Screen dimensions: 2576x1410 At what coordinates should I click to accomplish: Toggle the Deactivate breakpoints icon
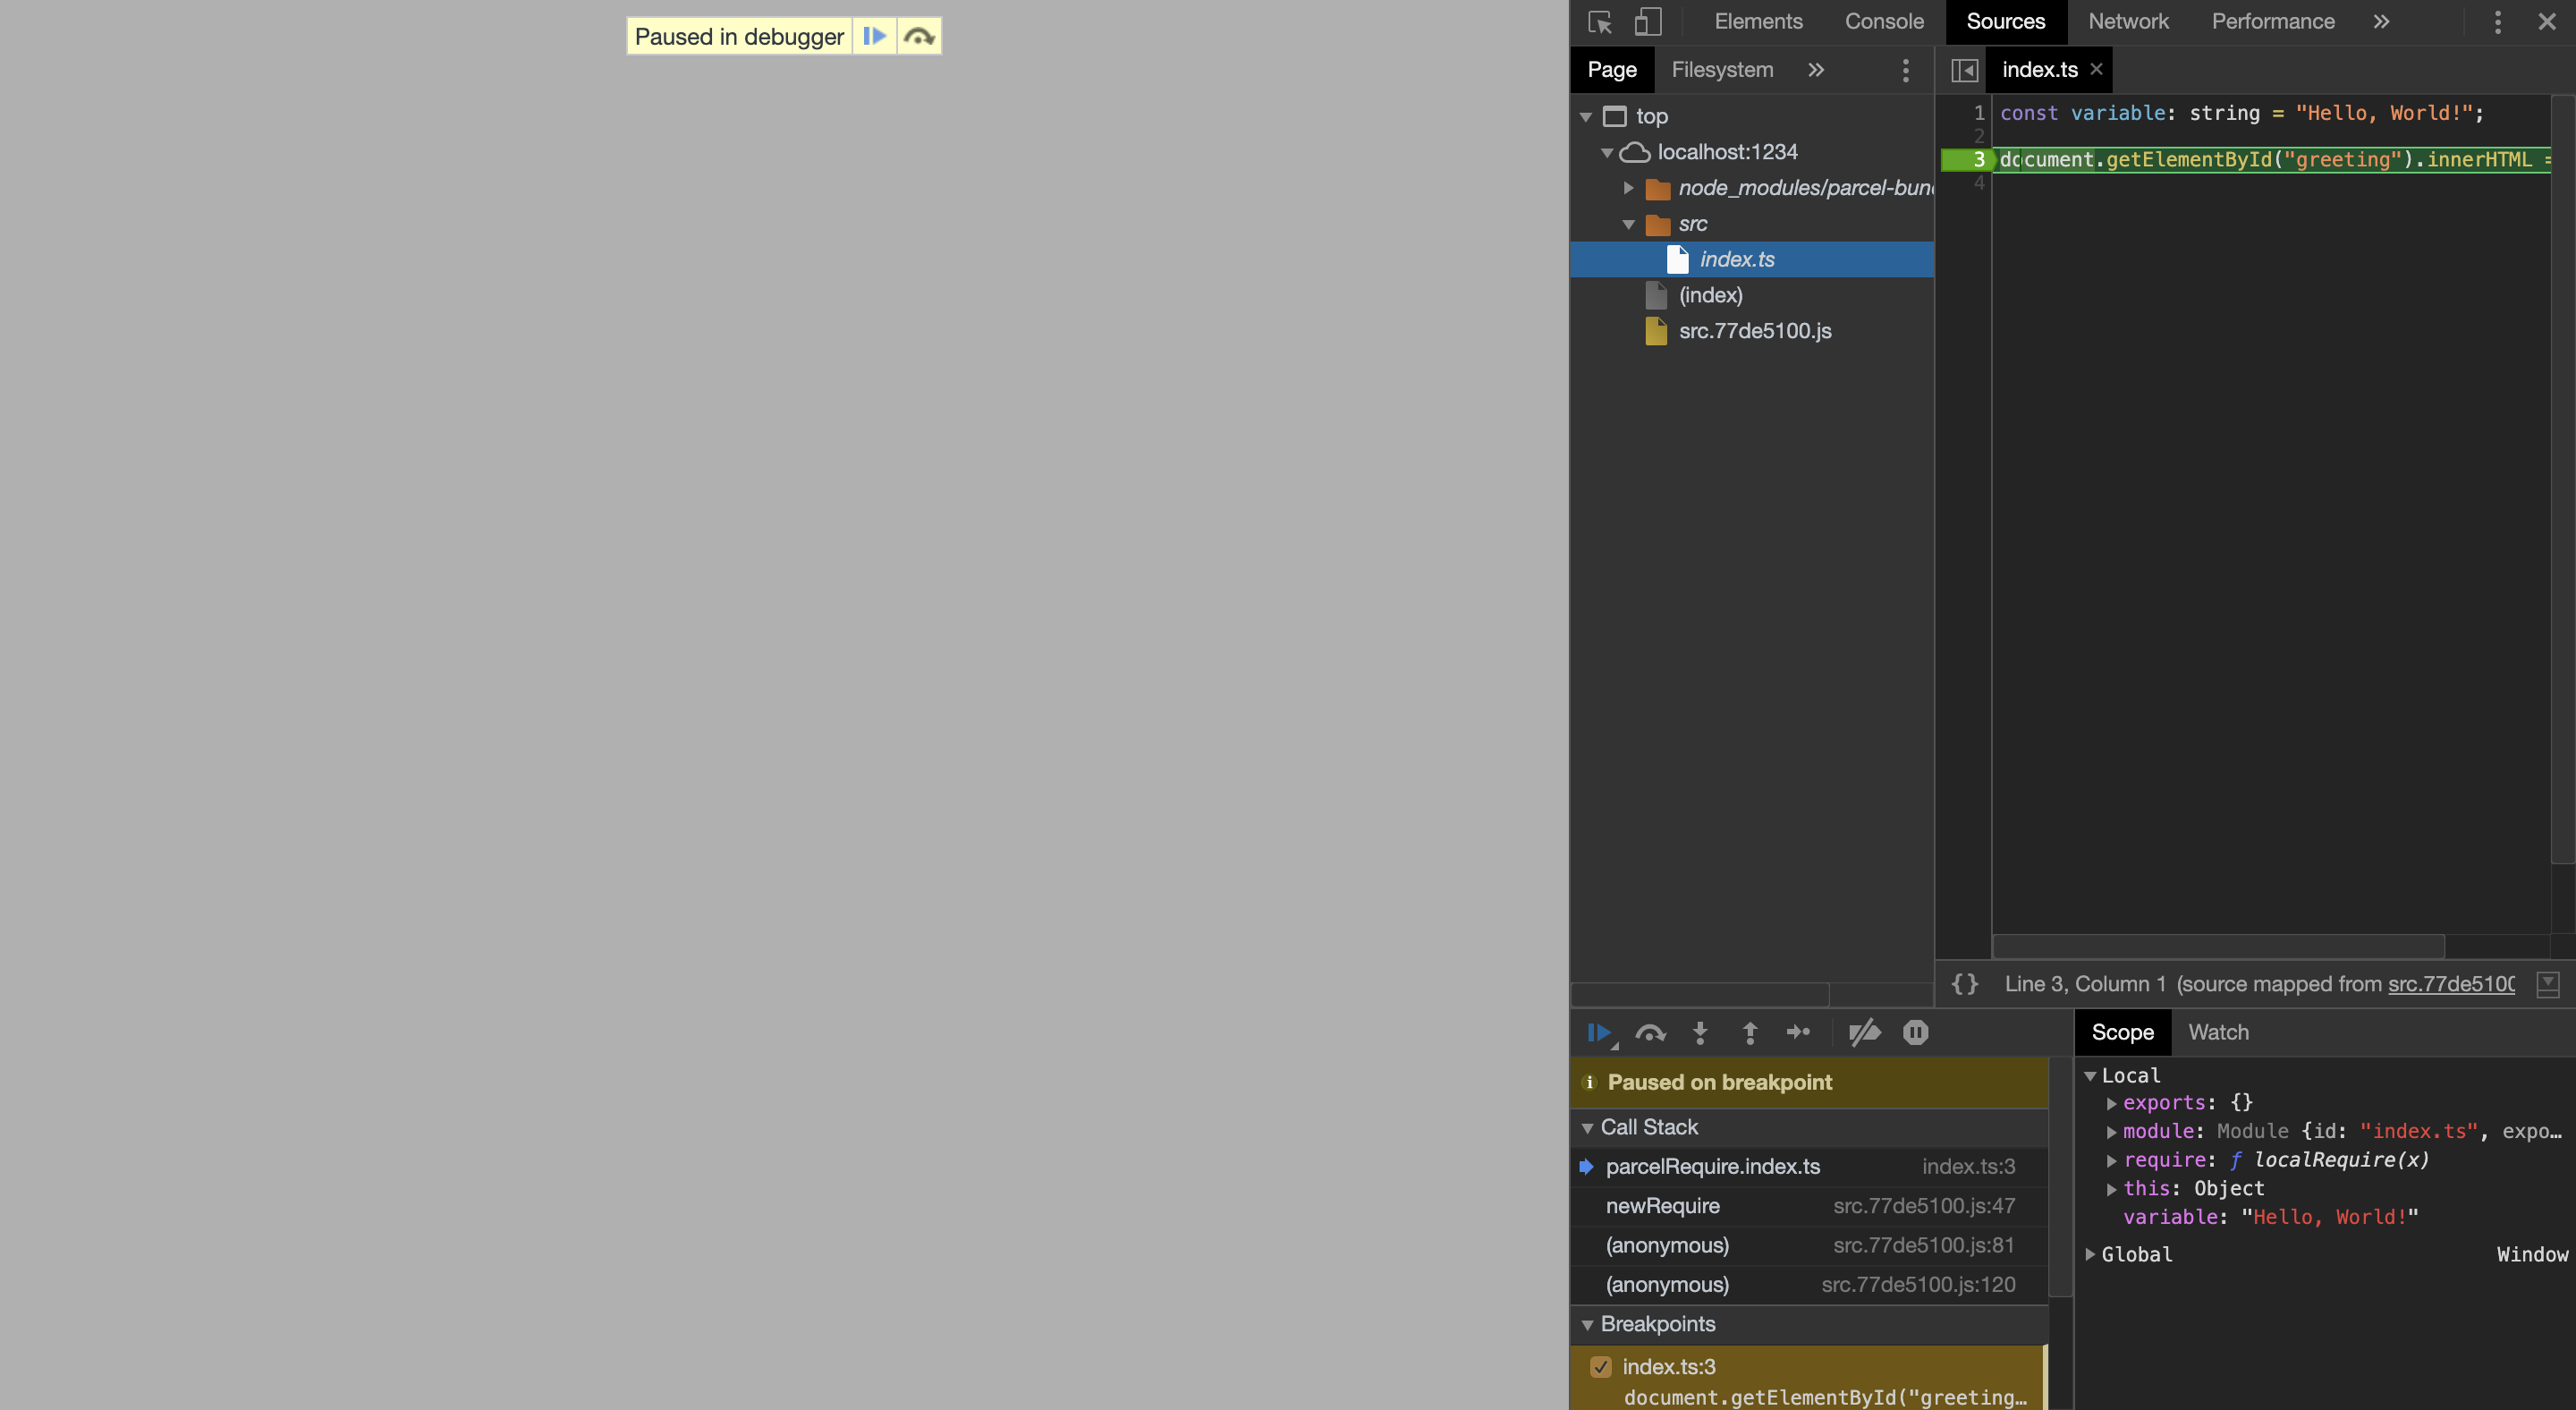(x=1864, y=1033)
